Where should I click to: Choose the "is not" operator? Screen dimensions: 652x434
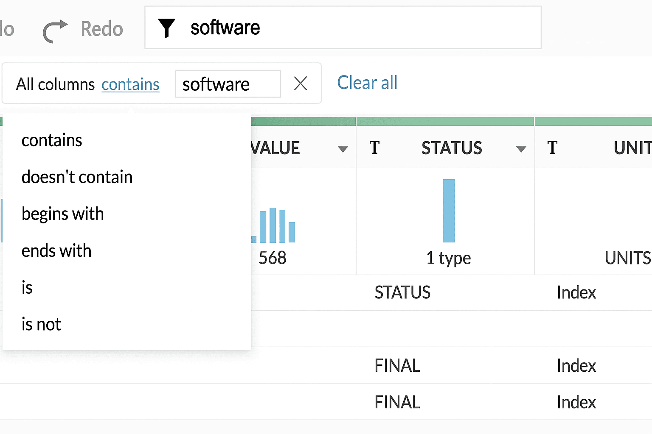pyautogui.click(x=41, y=325)
